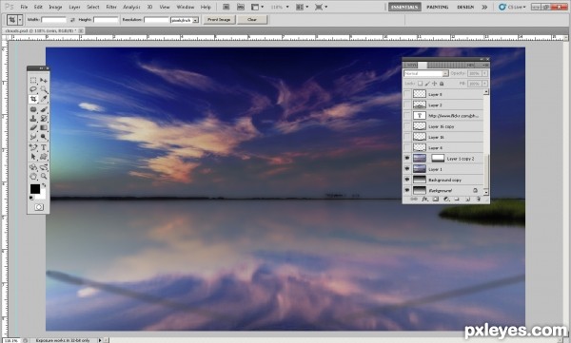Open blend mode Normal dropdown
Image resolution: width=571 pixels, height=343 pixels.
[426, 73]
